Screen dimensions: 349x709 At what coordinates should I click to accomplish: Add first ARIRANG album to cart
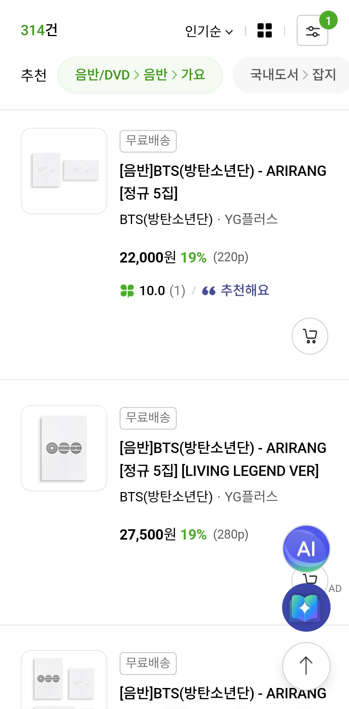tap(310, 336)
